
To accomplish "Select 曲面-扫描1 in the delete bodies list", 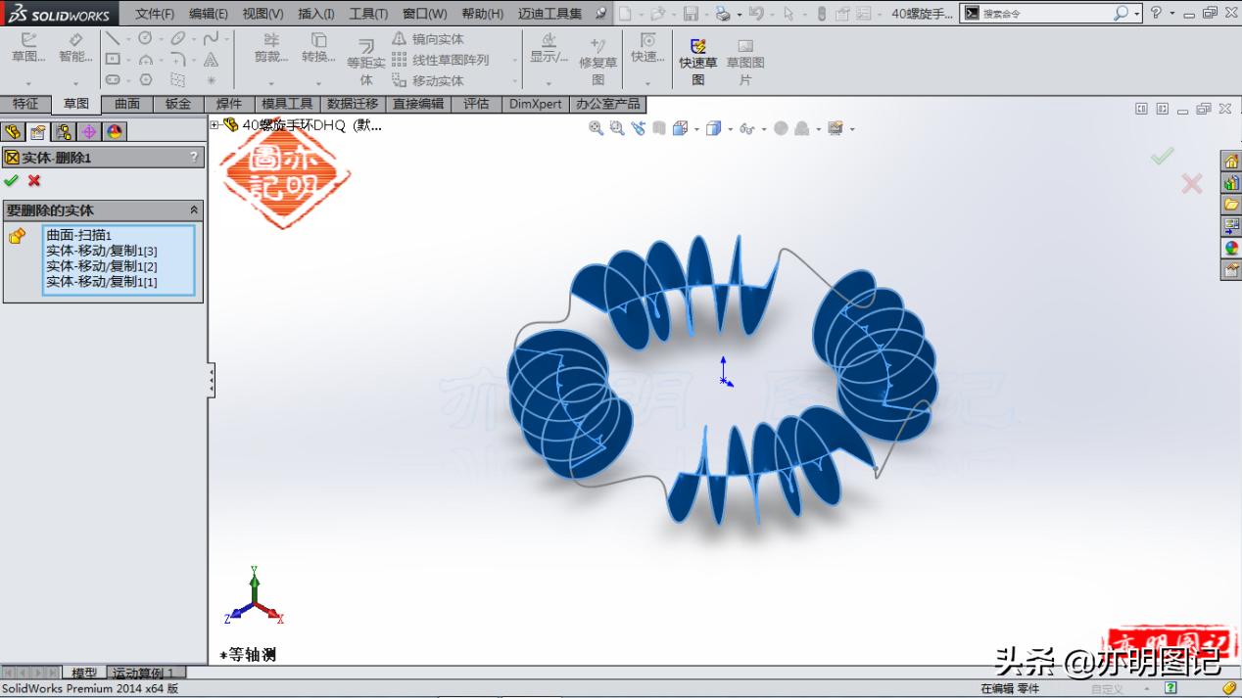I will [79, 236].
